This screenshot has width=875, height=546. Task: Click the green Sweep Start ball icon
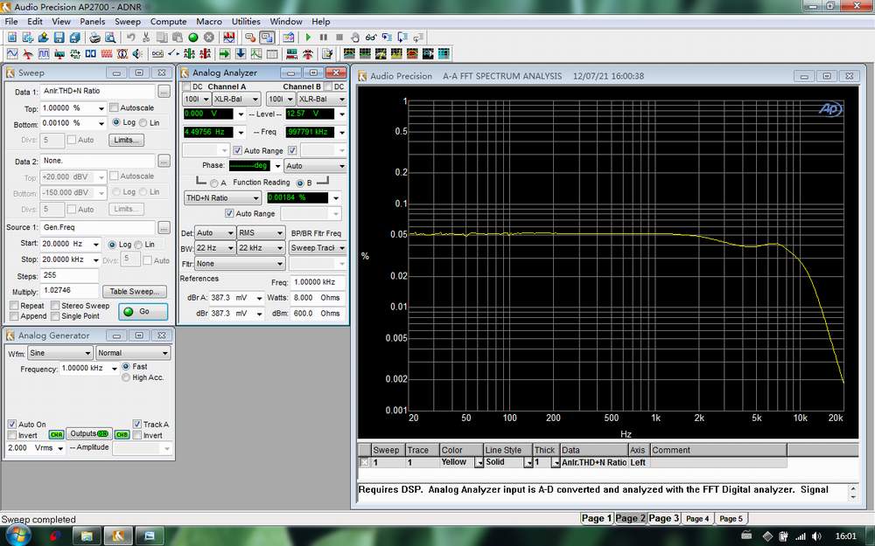pyautogui.click(x=193, y=38)
